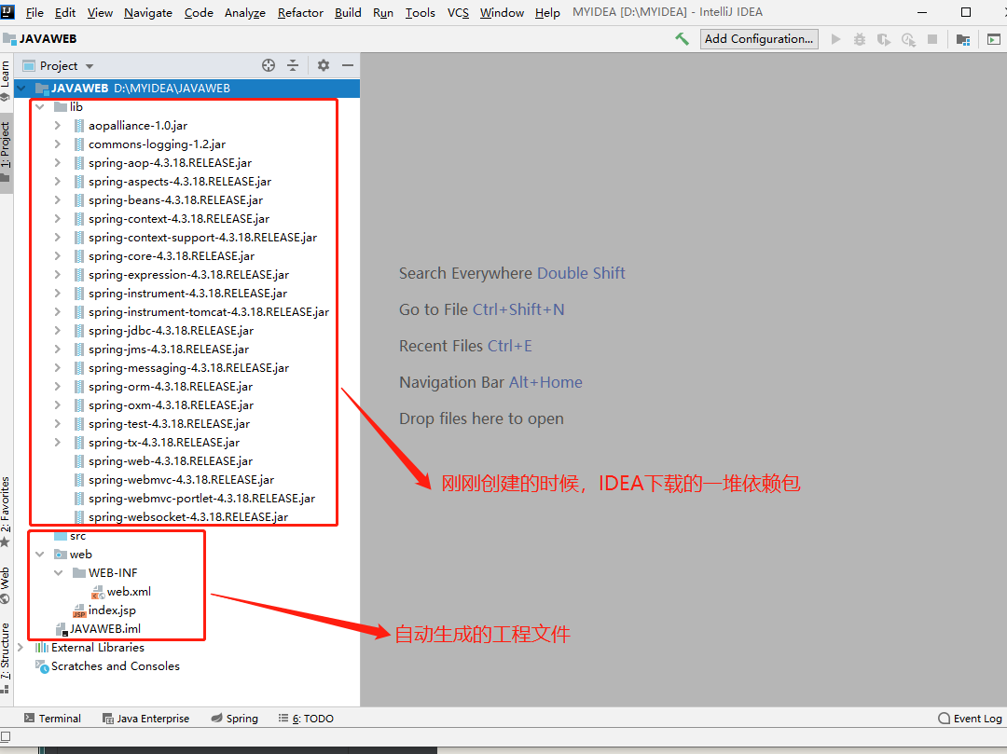Click the run anything toolbar icon at far right
This screenshot has height=754, width=1007.
(994, 39)
